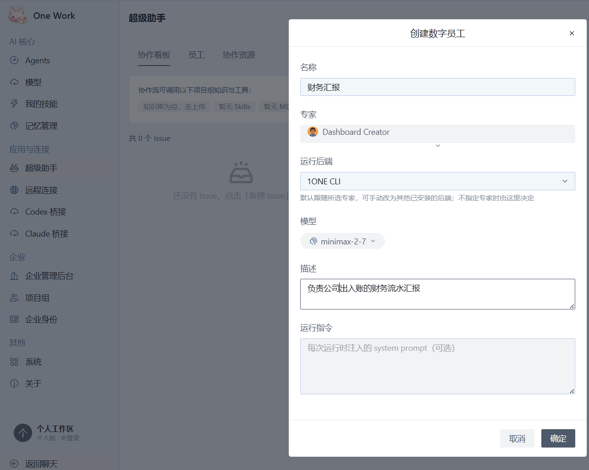Viewport: 589px width, 470px height.
Task: Click the 企业身份 ID card icon
Action: (x=14, y=319)
